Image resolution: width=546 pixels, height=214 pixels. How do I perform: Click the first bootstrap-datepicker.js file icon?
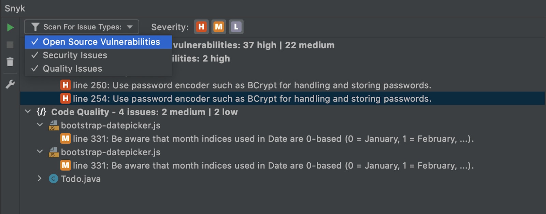coord(54,125)
